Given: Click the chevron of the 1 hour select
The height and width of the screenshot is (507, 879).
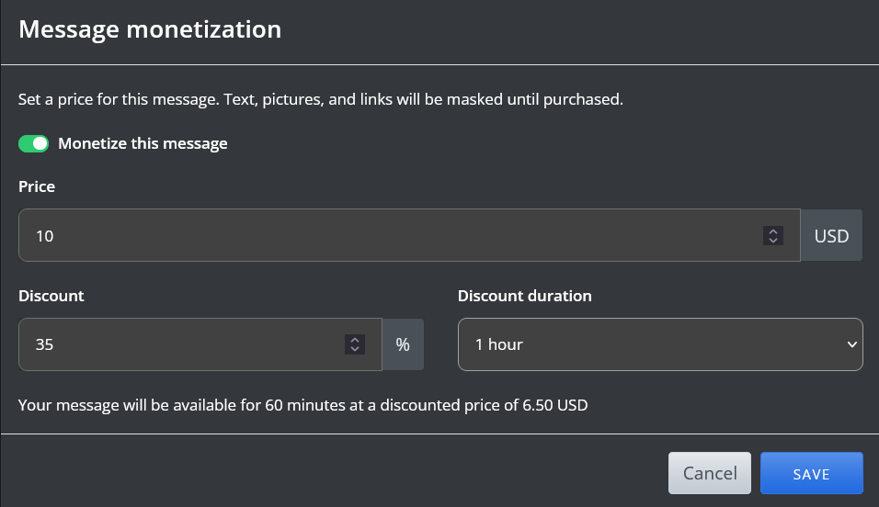Looking at the screenshot, I should click(x=850, y=344).
